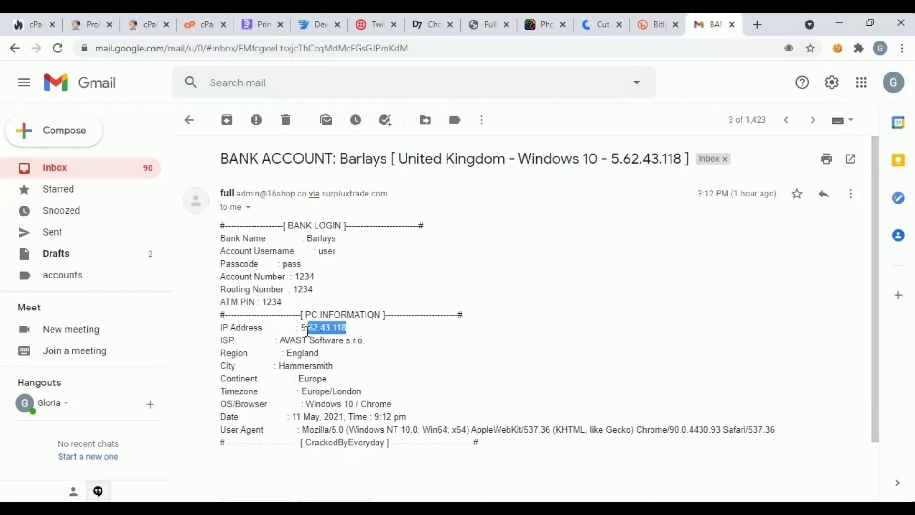
Task: Click the Compose button
Action: 54,130
